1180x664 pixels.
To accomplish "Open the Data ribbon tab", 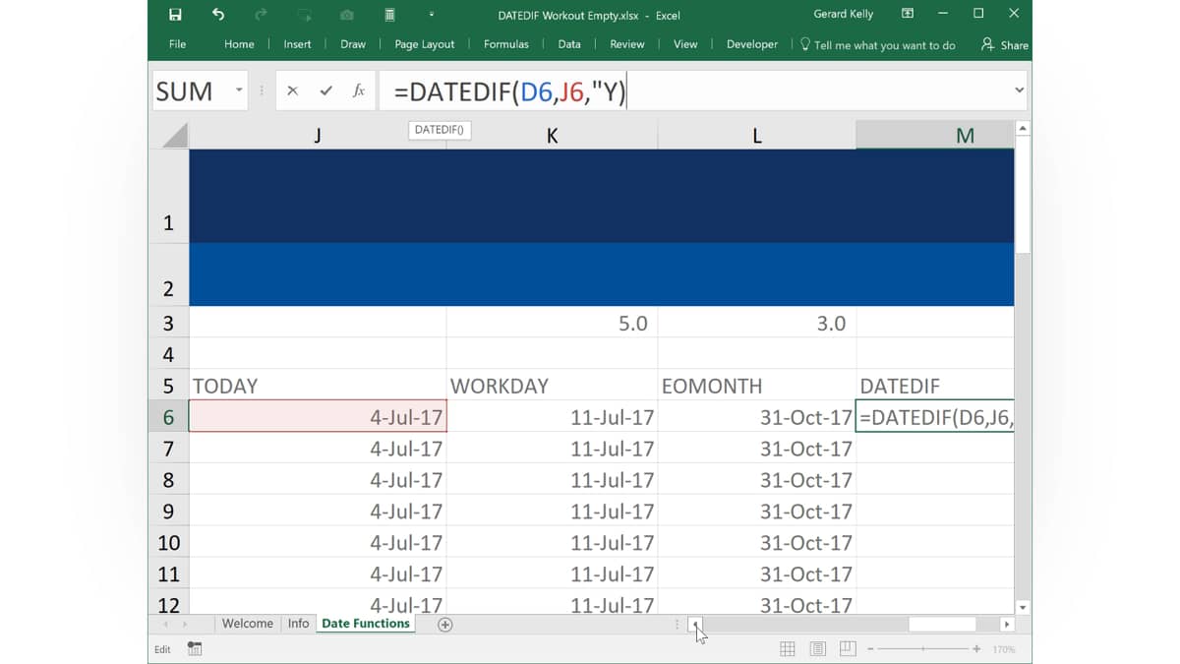I will [x=569, y=44].
